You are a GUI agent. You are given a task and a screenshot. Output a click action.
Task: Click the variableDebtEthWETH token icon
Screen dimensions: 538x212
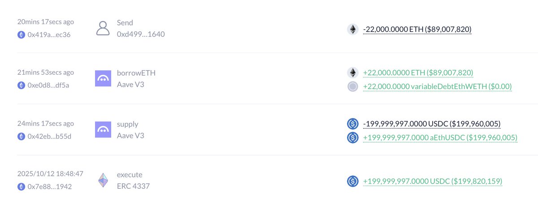(353, 86)
